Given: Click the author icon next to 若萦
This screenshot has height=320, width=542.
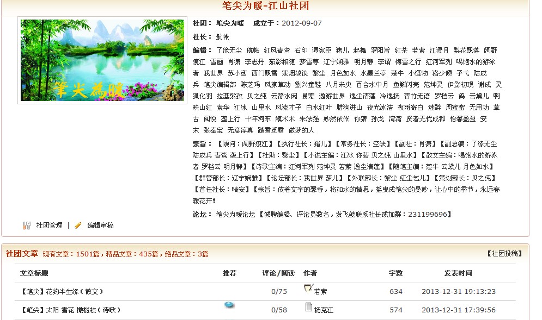Looking at the screenshot, I should click(x=308, y=288).
